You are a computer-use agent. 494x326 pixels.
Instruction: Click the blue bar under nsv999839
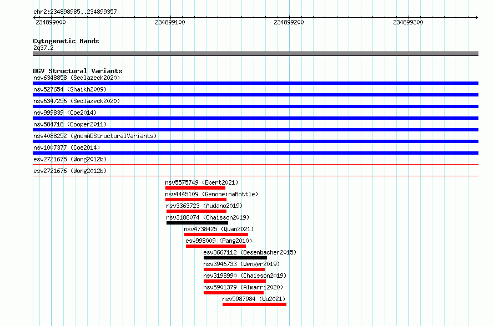click(x=255, y=118)
